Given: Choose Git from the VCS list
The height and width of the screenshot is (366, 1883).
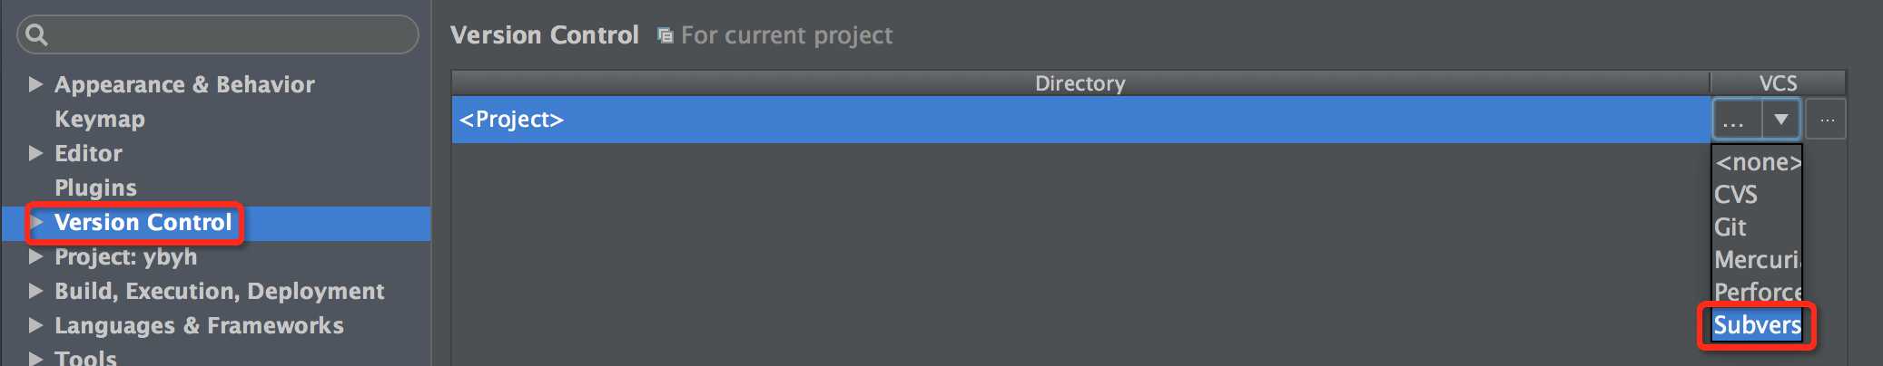Looking at the screenshot, I should point(1730,227).
